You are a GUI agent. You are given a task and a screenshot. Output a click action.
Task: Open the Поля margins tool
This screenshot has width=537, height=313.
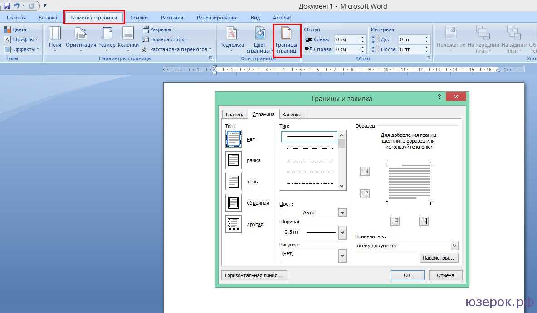click(x=55, y=34)
